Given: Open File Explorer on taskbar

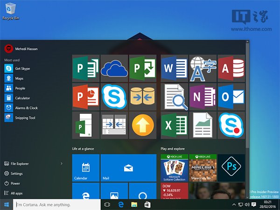Looking at the screenshot, I should tap(134, 204).
